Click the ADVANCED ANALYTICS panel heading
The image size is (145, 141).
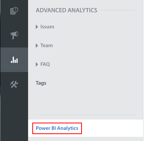tap(67, 10)
